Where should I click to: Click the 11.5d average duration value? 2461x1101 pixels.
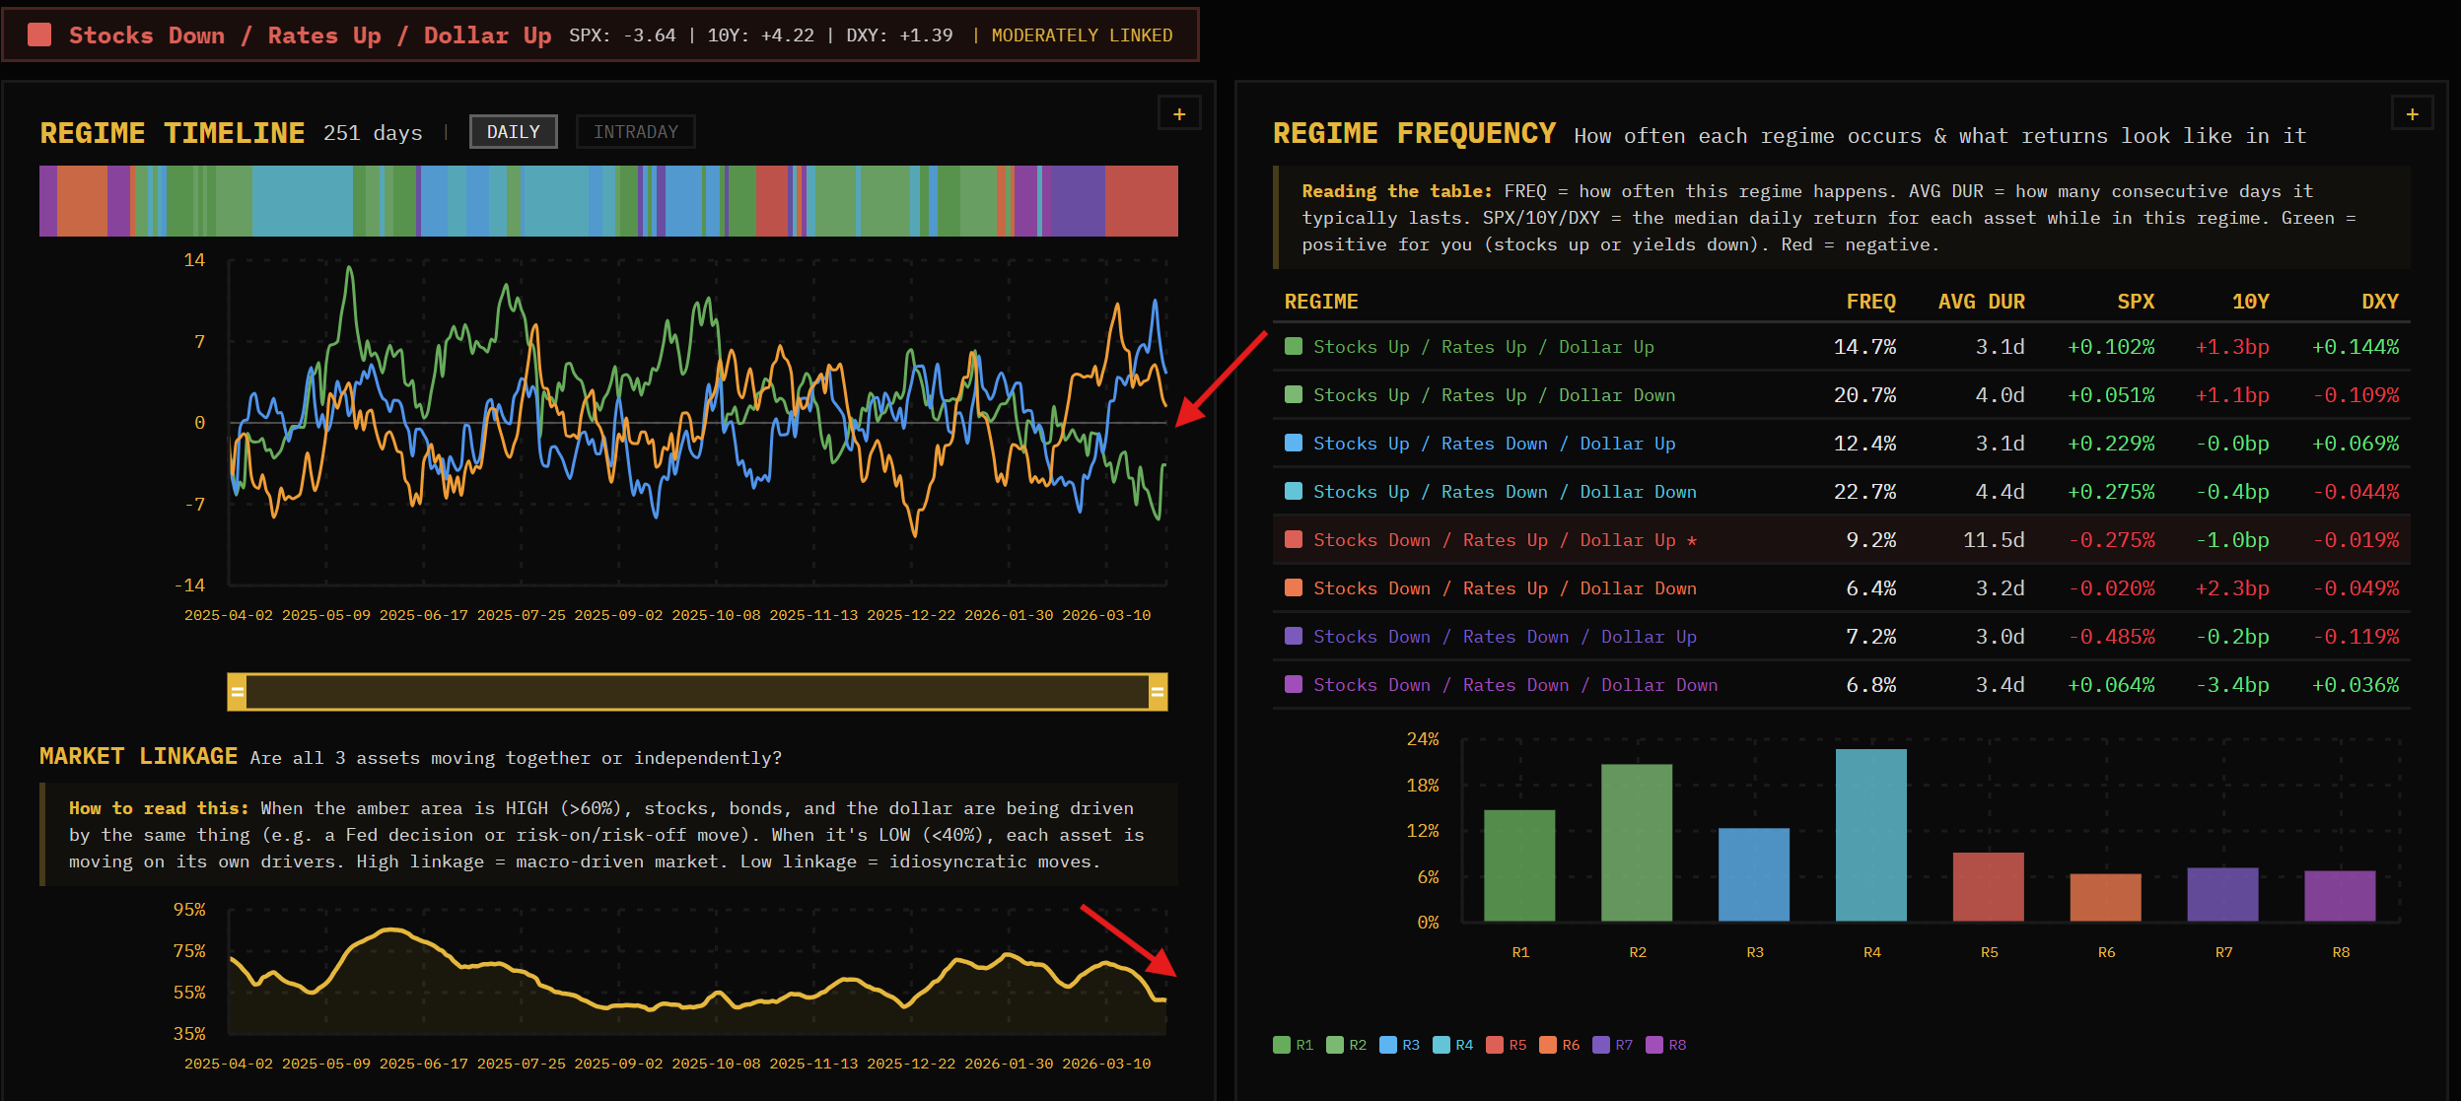[1994, 540]
